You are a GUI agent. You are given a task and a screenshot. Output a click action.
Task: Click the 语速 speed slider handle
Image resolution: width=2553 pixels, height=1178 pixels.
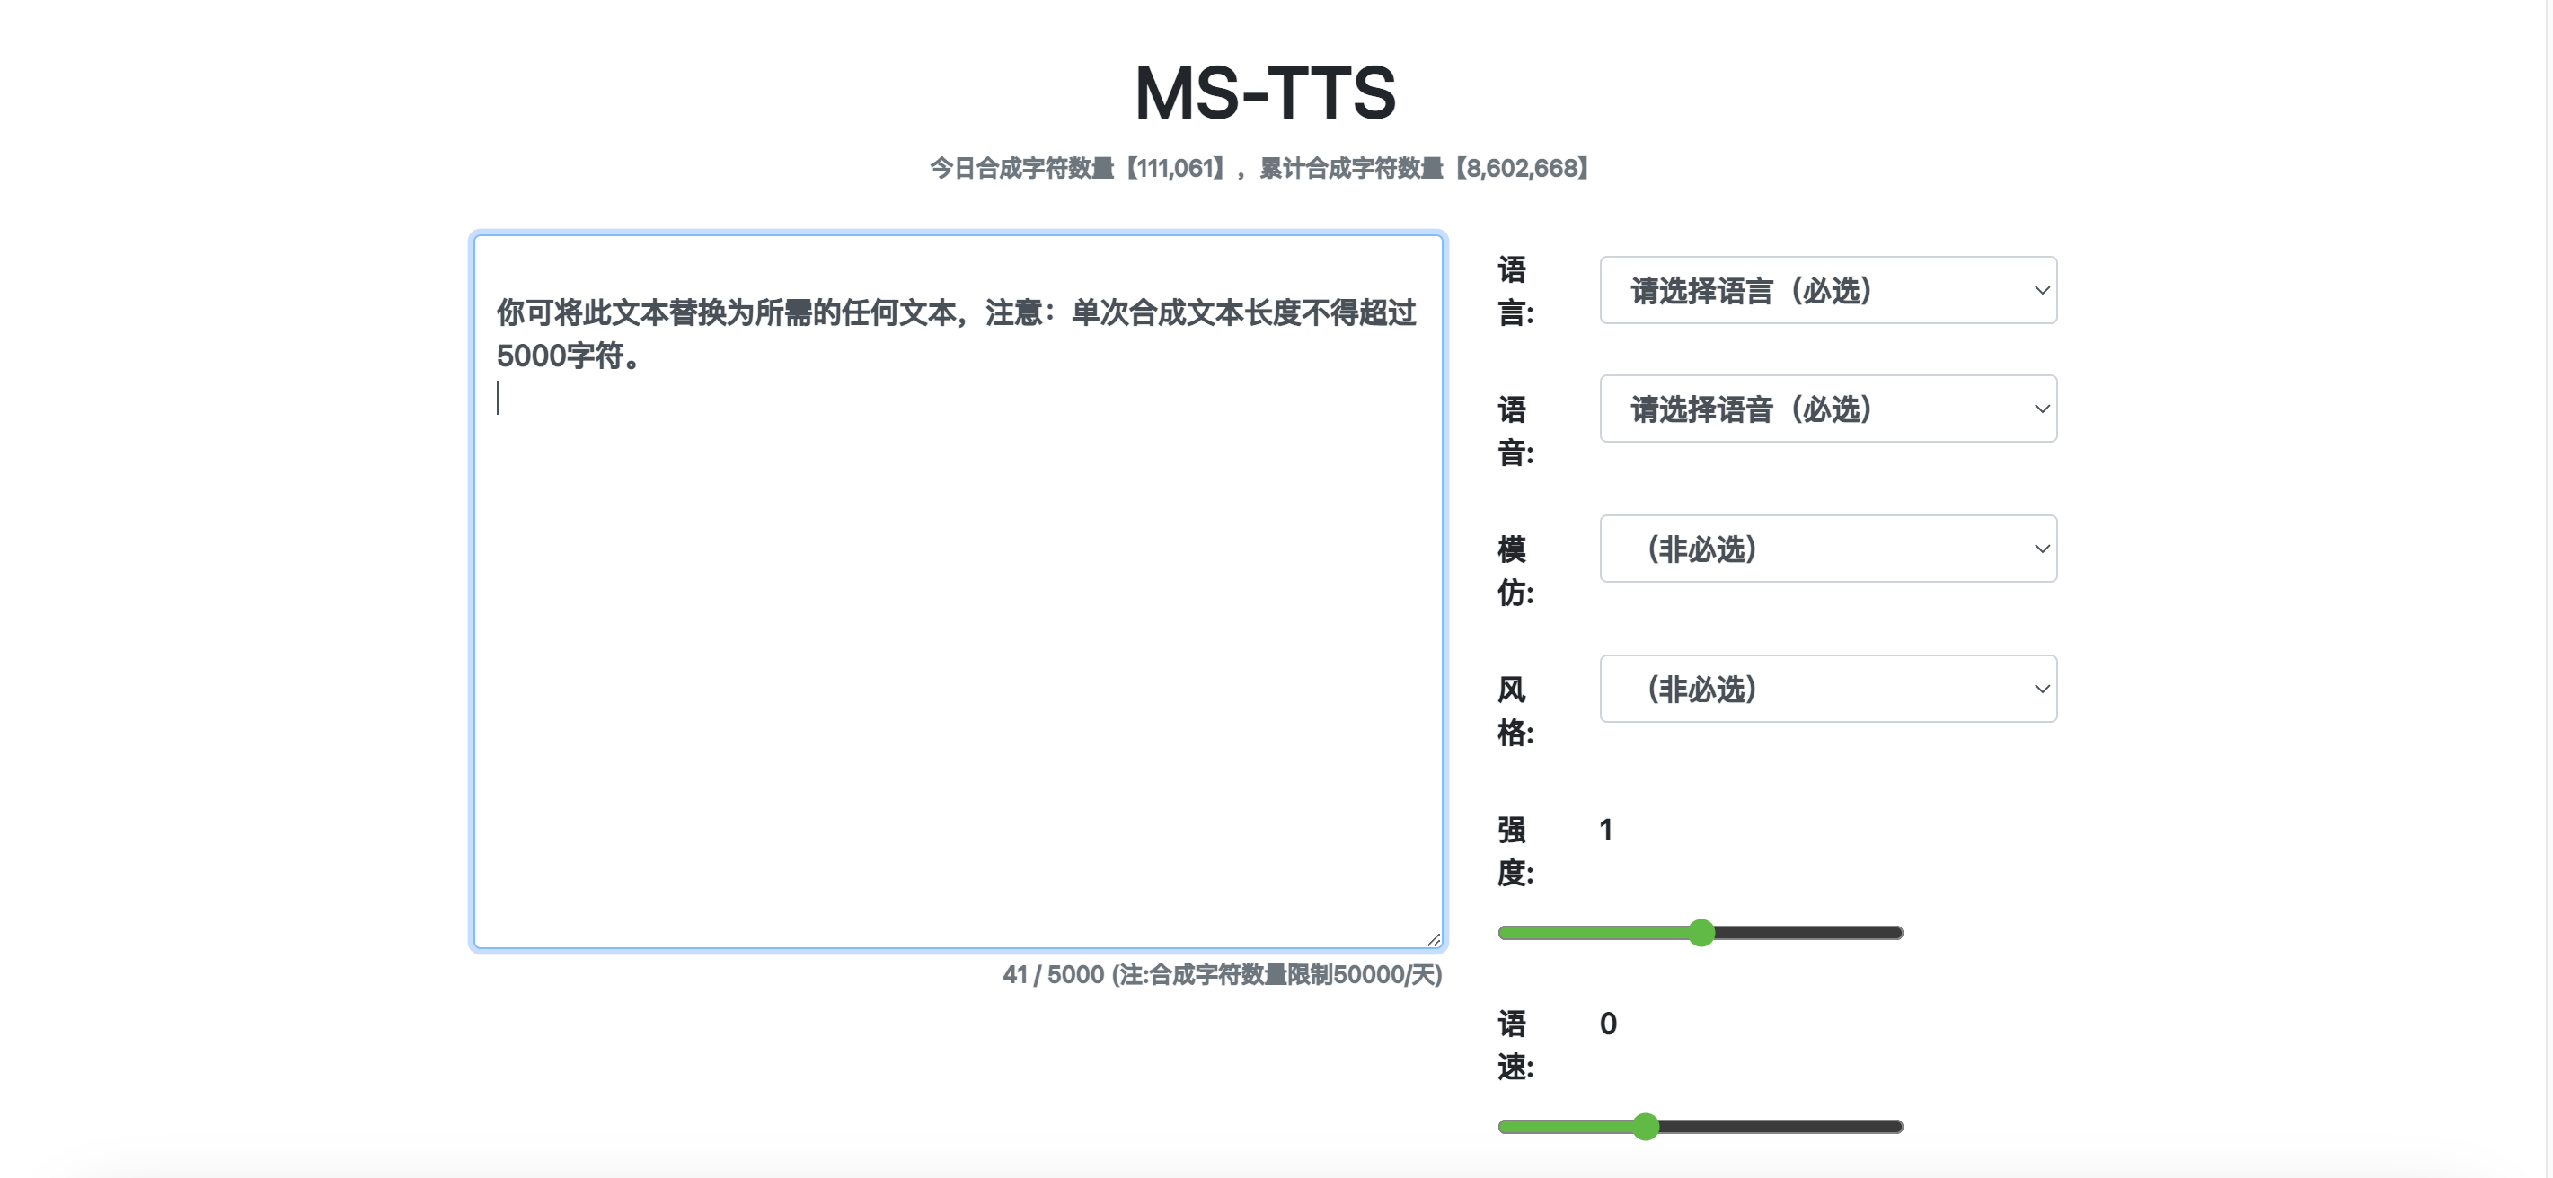[1645, 1127]
